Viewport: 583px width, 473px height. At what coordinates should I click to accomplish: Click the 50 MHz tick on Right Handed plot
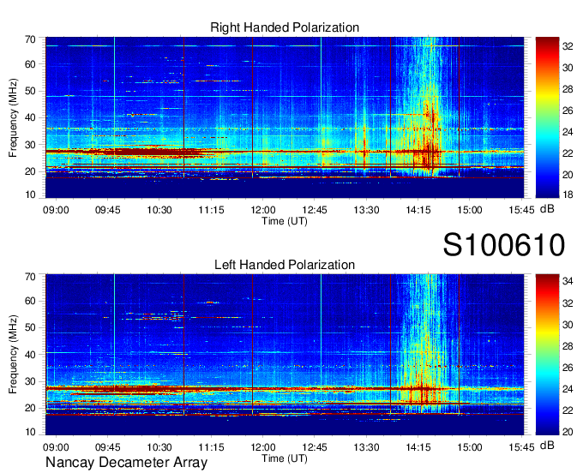(x=30, y=91)
